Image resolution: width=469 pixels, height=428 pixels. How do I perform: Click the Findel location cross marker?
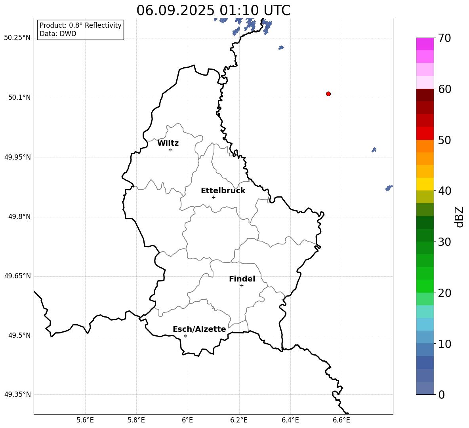pyautogui.click(x=242, y=286)
